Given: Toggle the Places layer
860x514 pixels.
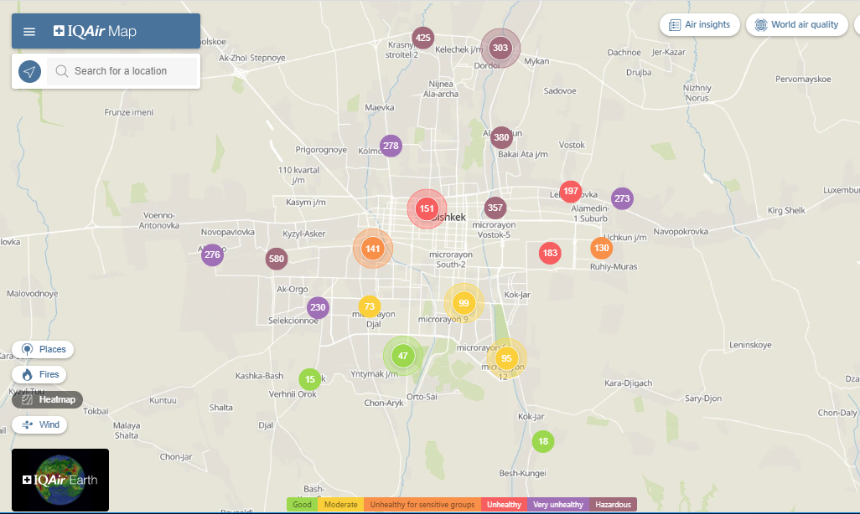Looking at the screenshot, I should [43, 349].
